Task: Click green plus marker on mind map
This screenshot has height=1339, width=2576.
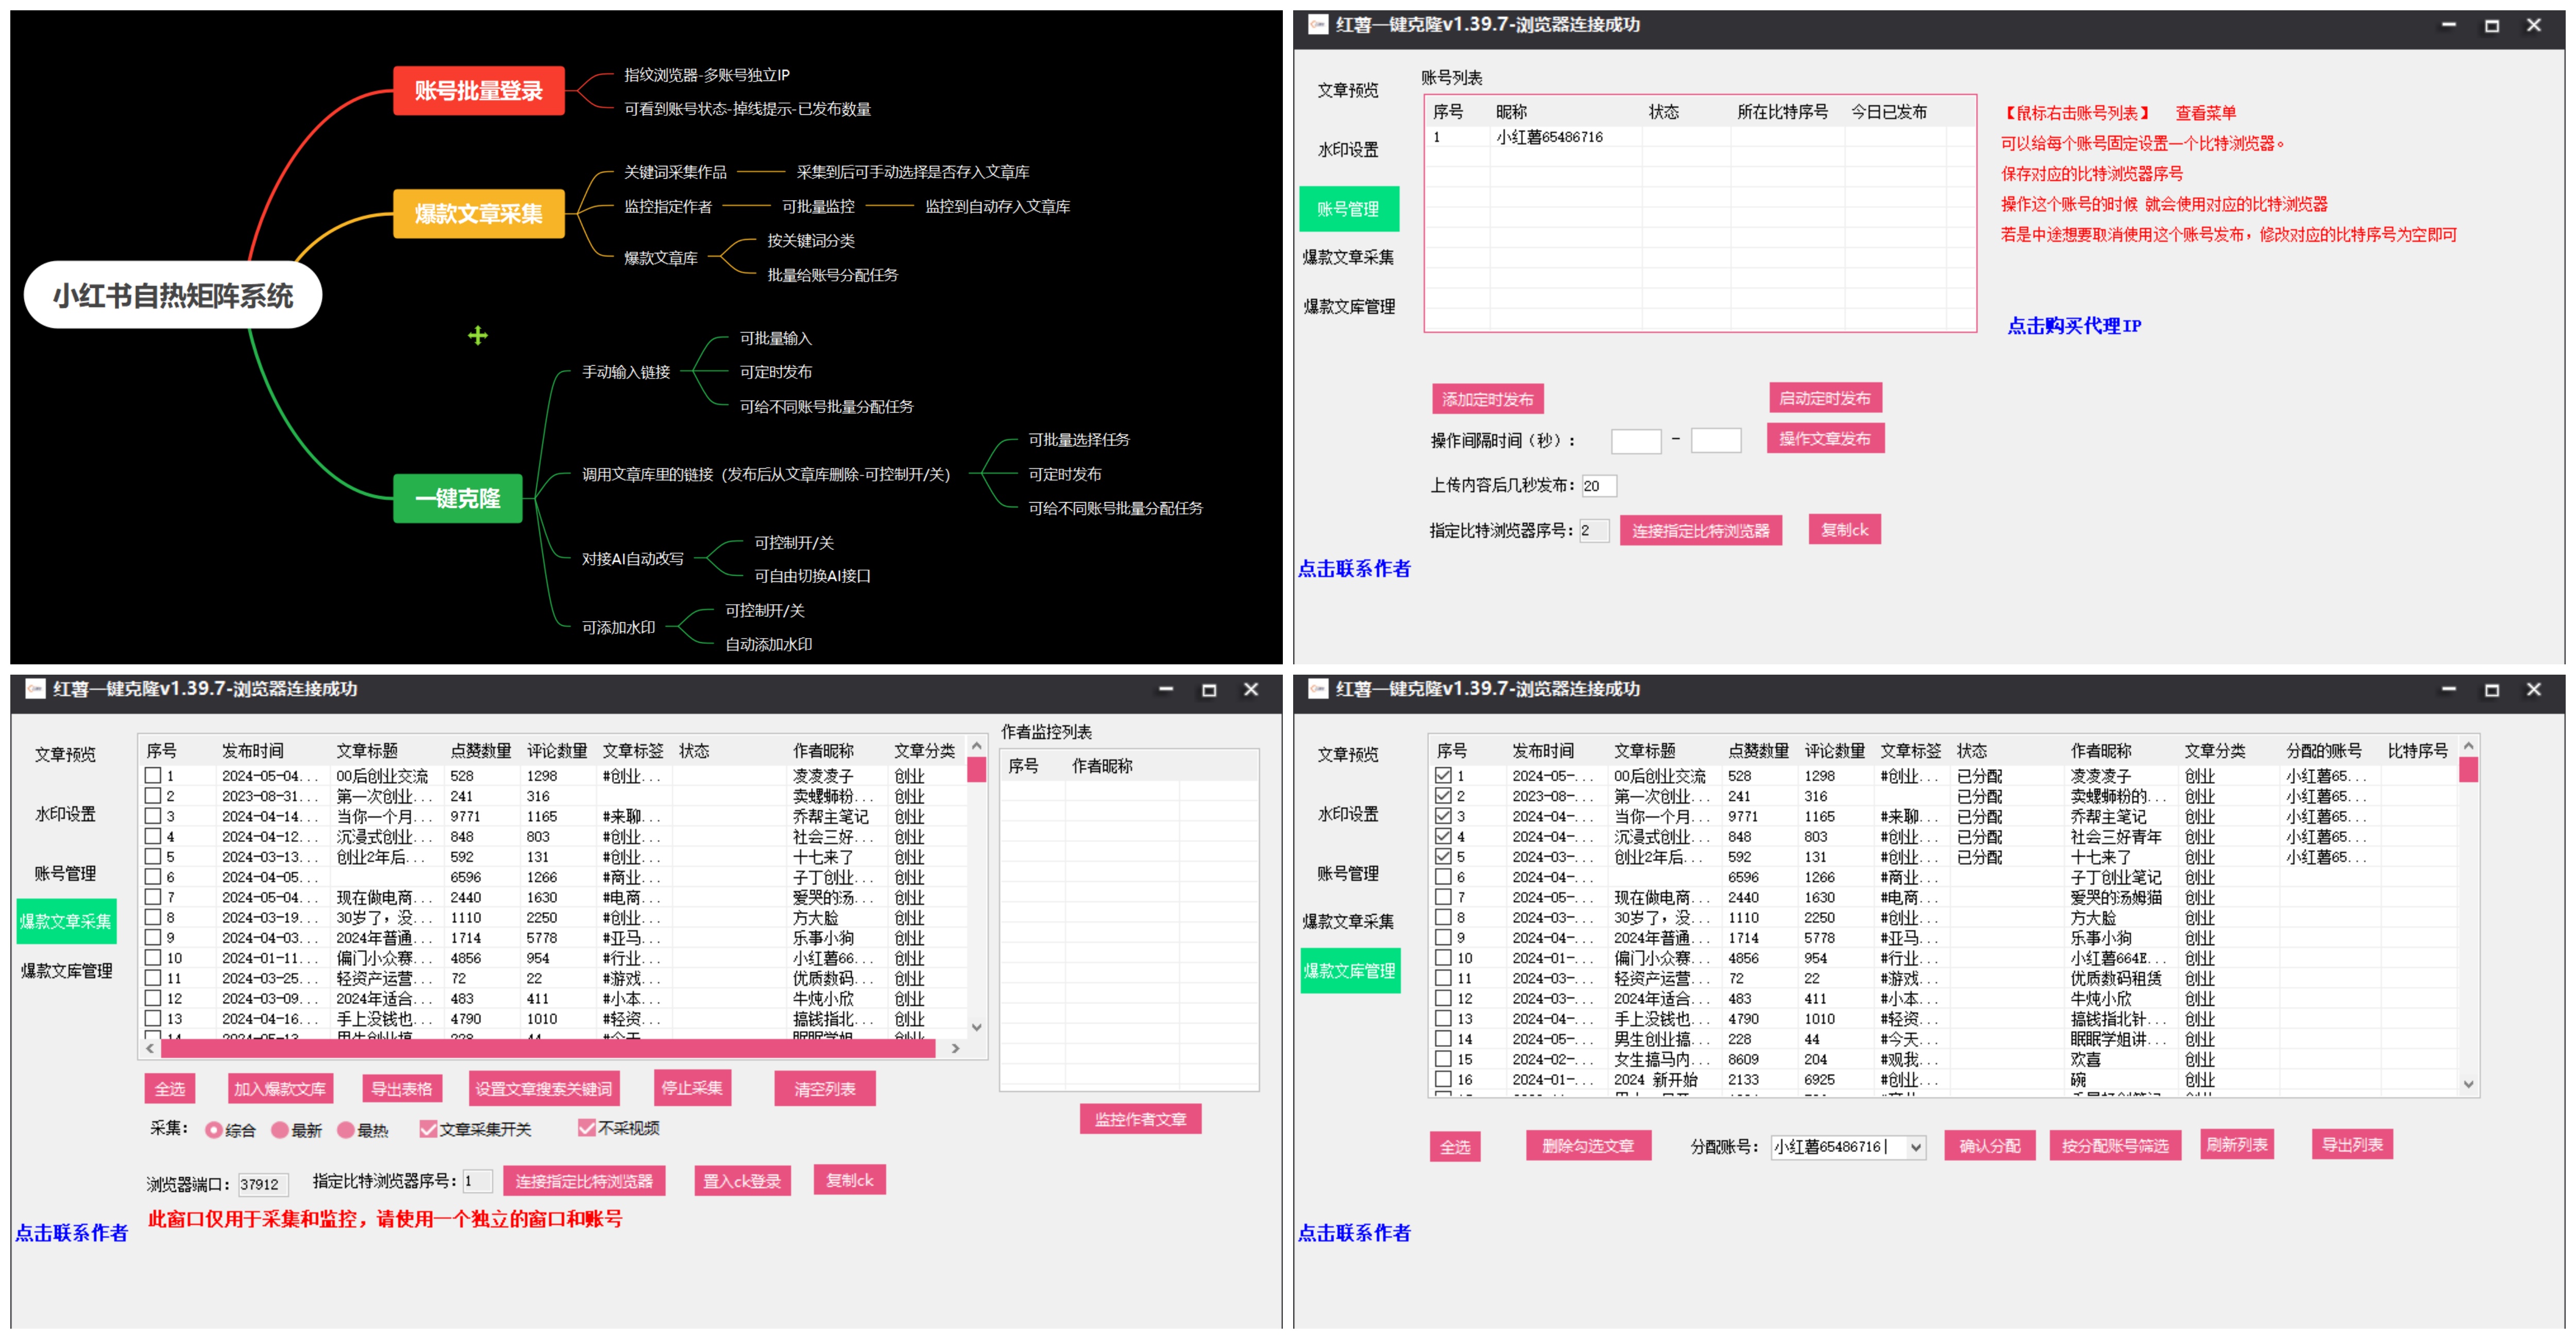Action: pos(478,336)
